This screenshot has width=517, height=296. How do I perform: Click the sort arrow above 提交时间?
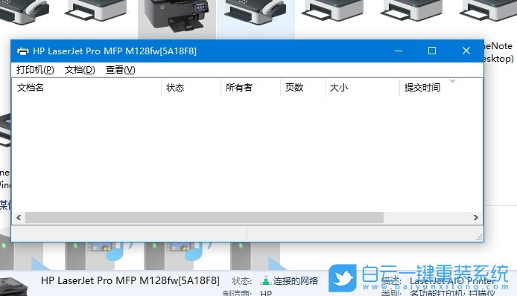tap(452, 80)
